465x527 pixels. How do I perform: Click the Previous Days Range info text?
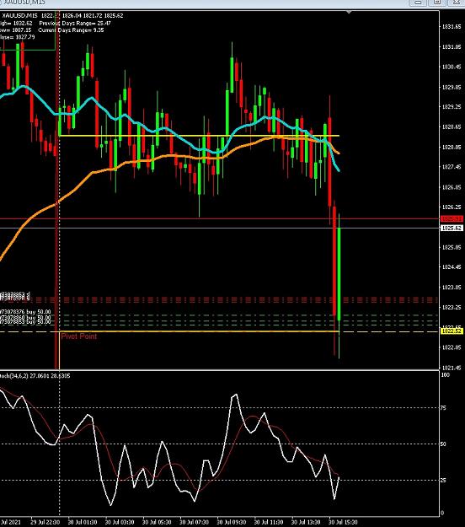[75, 24]
